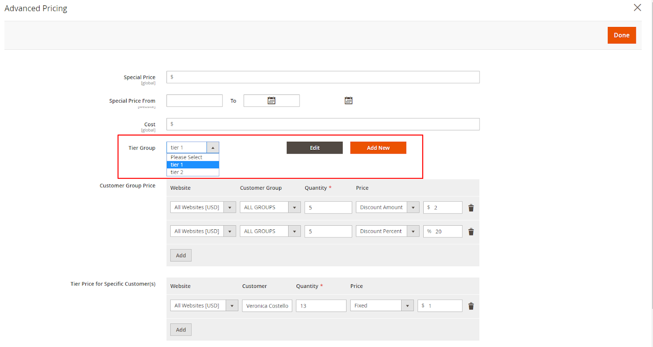Close the Advanced Pricing panel
The image size is (653, 347).
tap(637, 8)
